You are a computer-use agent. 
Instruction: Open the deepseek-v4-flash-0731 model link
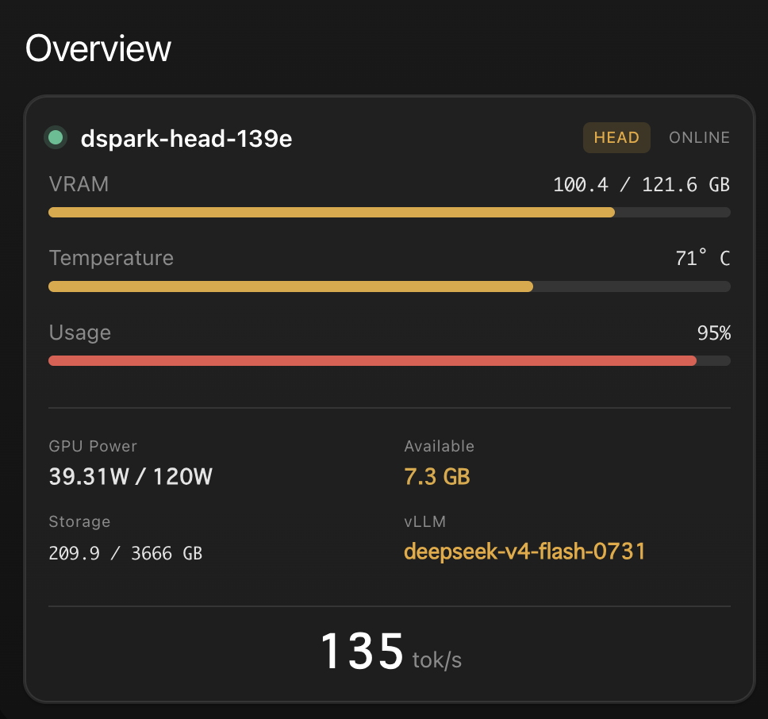tap(524, 552)
